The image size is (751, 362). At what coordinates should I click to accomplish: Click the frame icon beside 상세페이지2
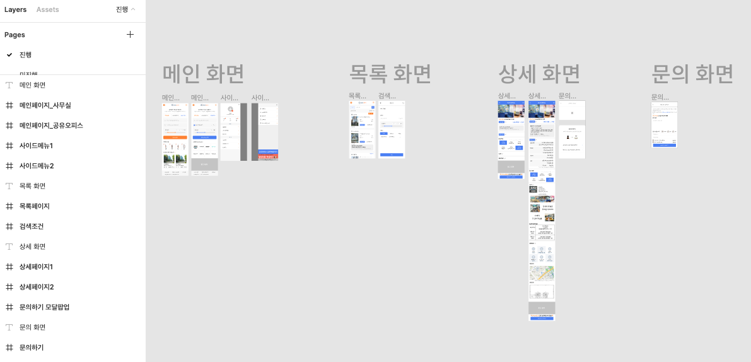pyautogui.click(x=9, y=287)
